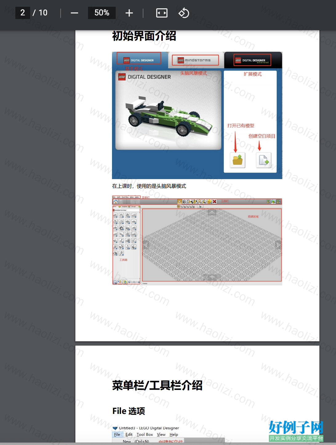Click the 好例子网 logo
Viewport: 336px width, 445px height.
click(x=296, y=431)
